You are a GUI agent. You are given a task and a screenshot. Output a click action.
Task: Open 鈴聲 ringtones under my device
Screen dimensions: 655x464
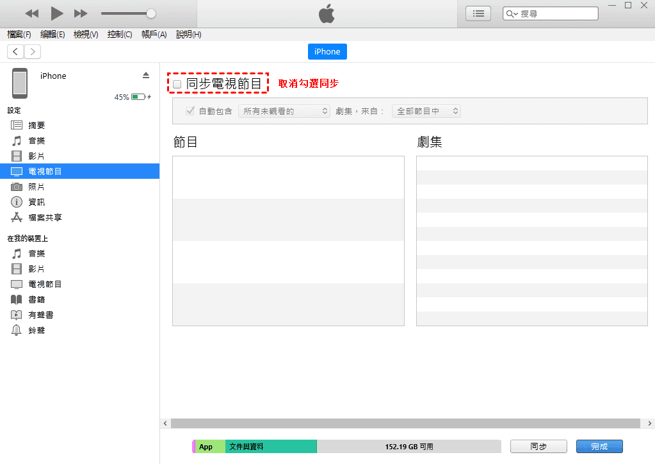point(36,331)
